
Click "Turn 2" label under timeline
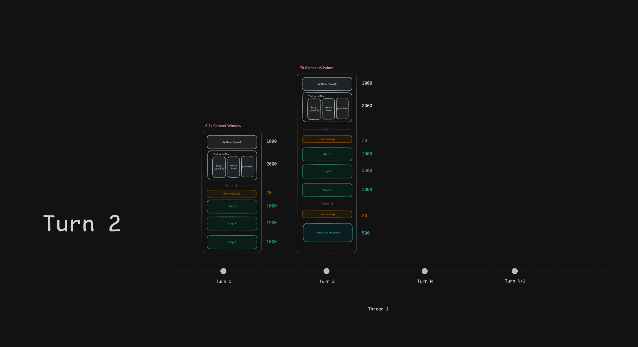coord(327,281)
